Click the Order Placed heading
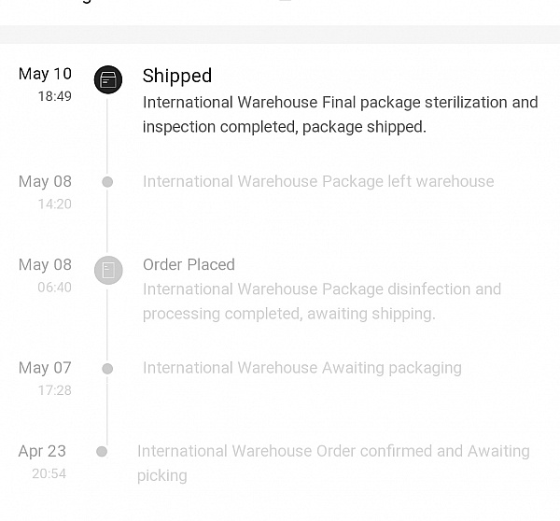The image size is (560, 521). pos(189,265)
